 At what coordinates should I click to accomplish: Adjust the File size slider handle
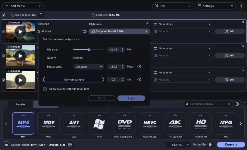89,49
